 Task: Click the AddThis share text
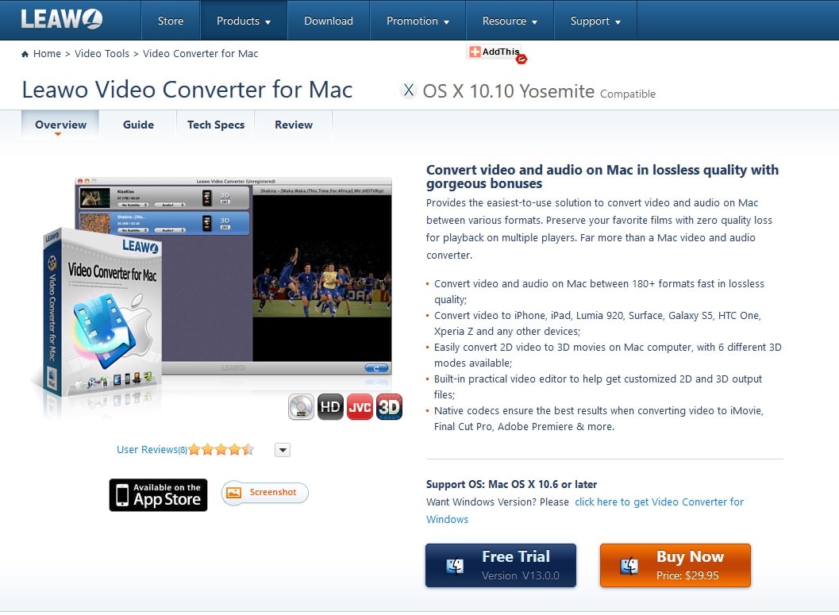pyautogui.click(x=501, y=52)
